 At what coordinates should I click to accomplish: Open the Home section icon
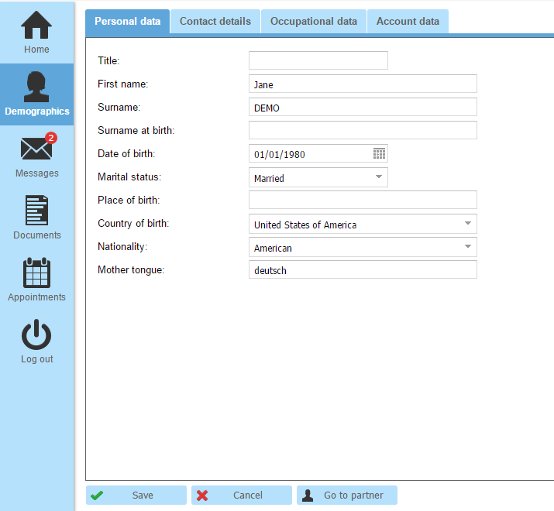coord(36,25)
